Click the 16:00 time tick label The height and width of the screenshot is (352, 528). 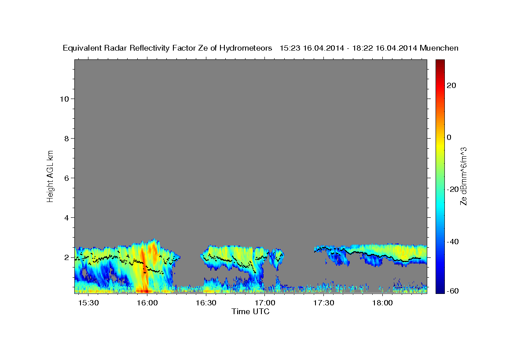click(147, 303)
